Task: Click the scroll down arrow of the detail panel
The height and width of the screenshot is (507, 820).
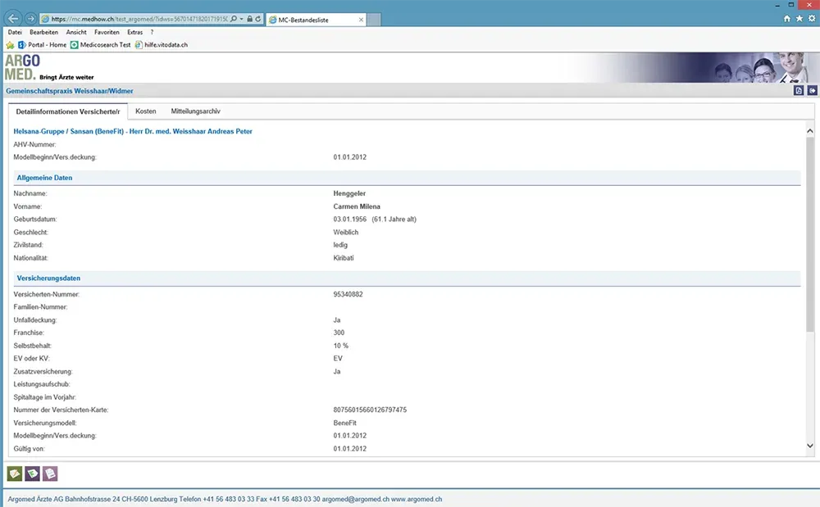Action: [x=810, y=446]
